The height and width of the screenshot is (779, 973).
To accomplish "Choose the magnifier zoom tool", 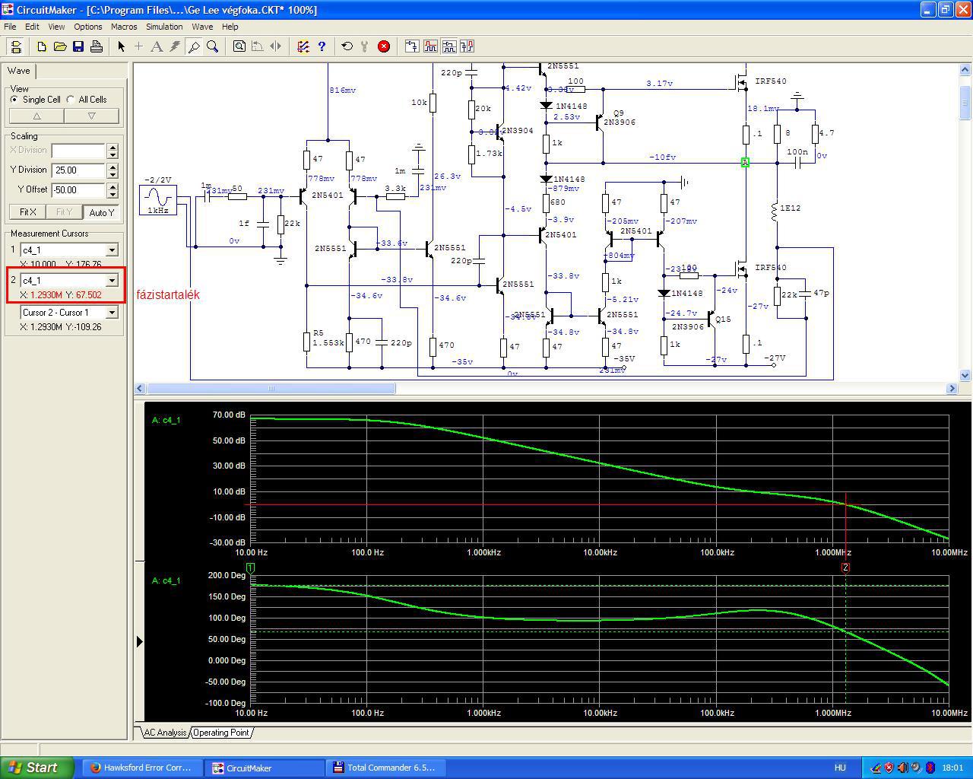I will (213, 46).
